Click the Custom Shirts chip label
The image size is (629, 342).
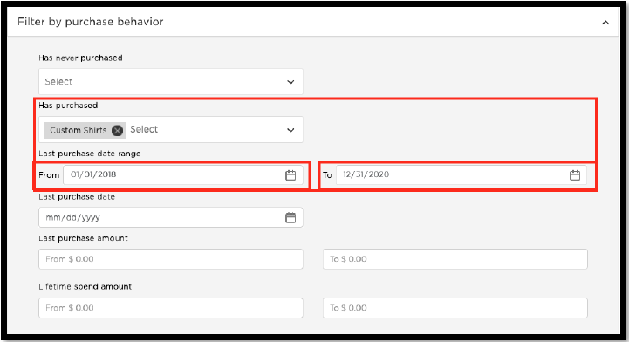pyautogui.click(x=79, y=130)
